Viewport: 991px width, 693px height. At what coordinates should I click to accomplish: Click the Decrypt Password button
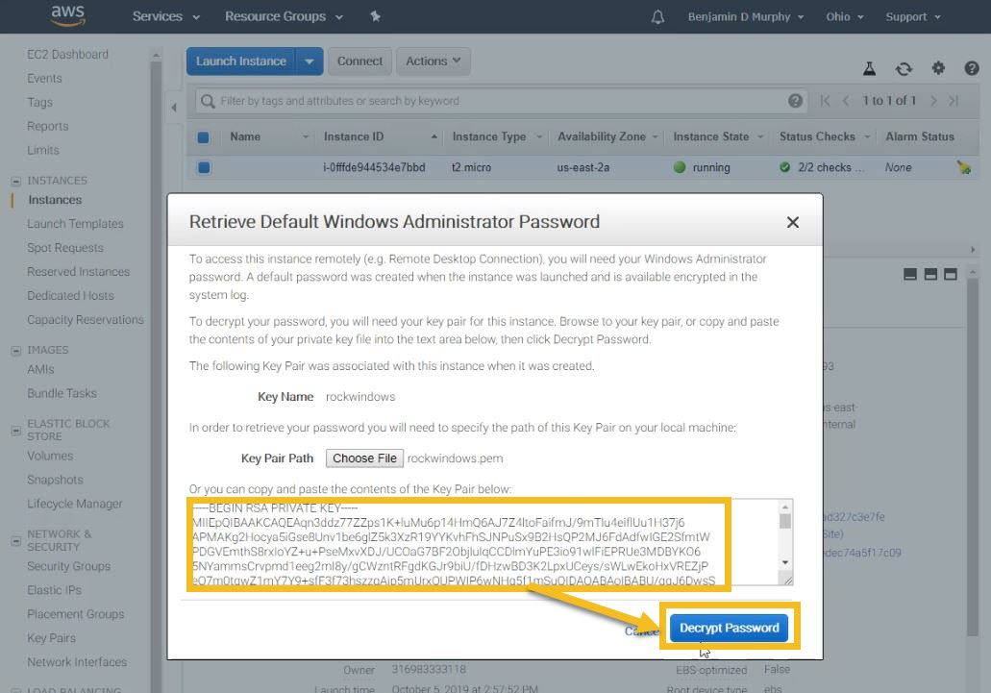(x=729, y=628)
